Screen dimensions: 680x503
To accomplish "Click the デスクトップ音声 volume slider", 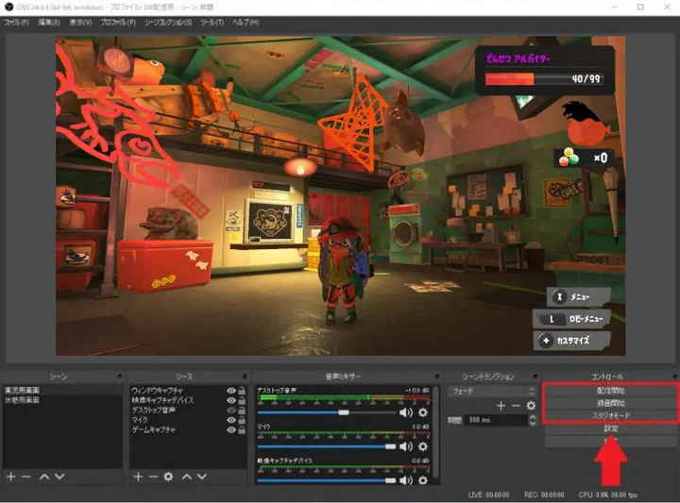I will point(326,412).
